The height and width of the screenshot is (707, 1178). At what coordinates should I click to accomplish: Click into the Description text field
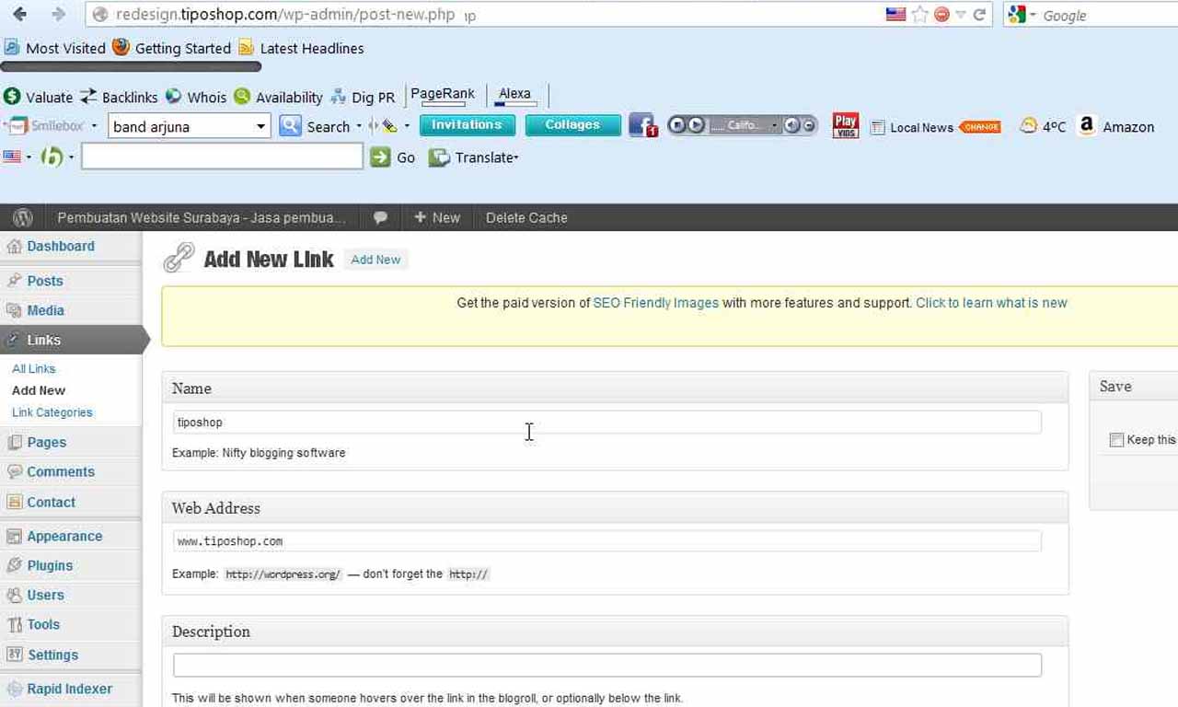[x=606, y=665]
